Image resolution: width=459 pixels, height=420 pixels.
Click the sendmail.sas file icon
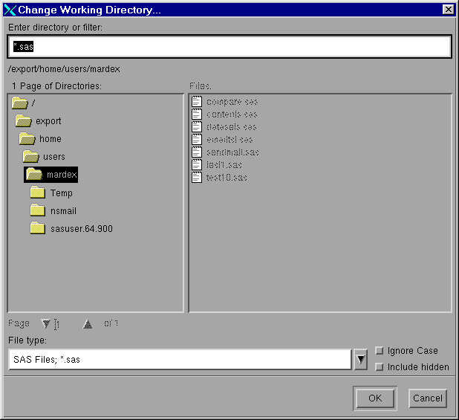click(197, 152)
